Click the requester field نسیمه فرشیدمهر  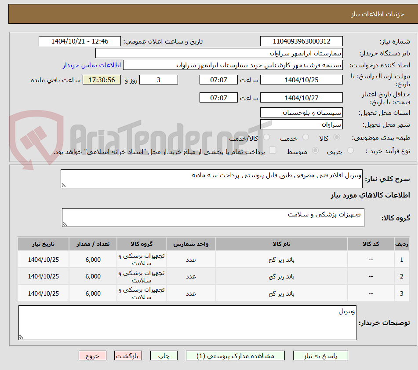[x=233, y=65]
